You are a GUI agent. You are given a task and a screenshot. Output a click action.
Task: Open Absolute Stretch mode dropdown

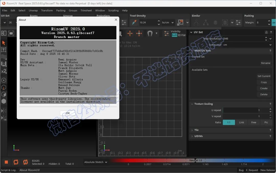(x=96, y=162)
